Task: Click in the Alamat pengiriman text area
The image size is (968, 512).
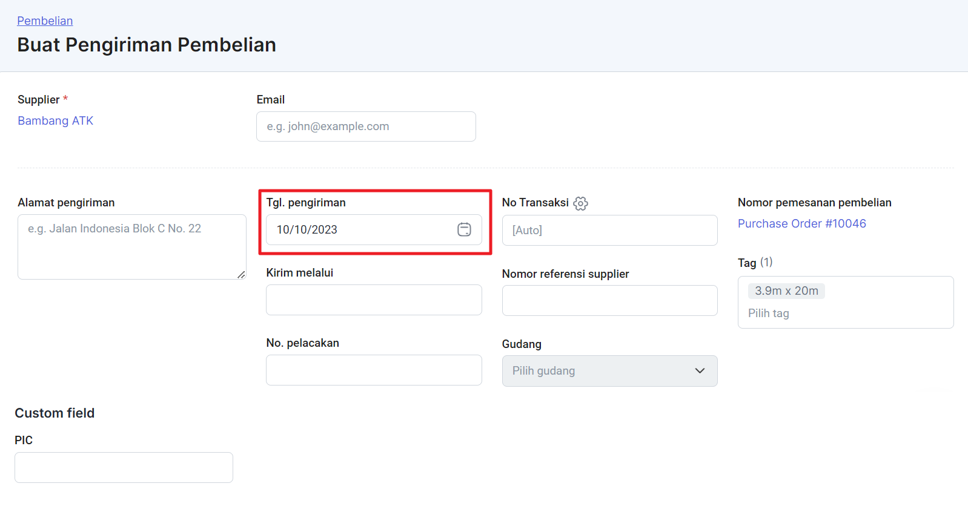Action: tap(131, 247)
